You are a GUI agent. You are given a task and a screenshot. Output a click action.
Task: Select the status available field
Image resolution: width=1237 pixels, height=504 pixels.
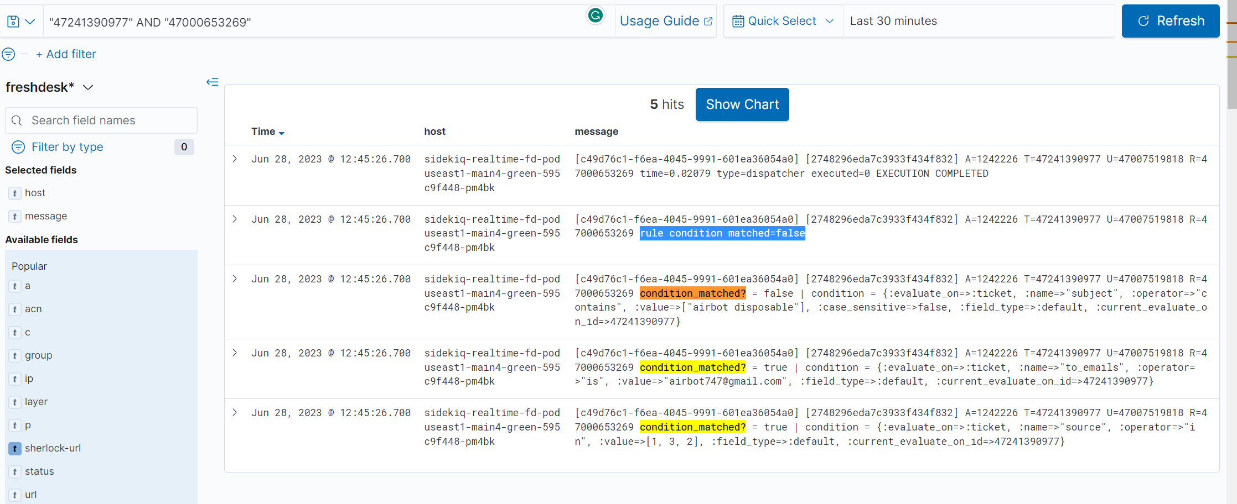click(39, 471)
